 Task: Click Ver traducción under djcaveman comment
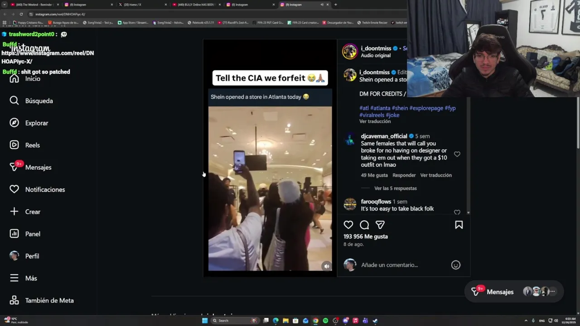436,175
